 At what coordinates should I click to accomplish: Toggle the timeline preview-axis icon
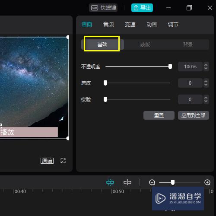click(127, 182)
